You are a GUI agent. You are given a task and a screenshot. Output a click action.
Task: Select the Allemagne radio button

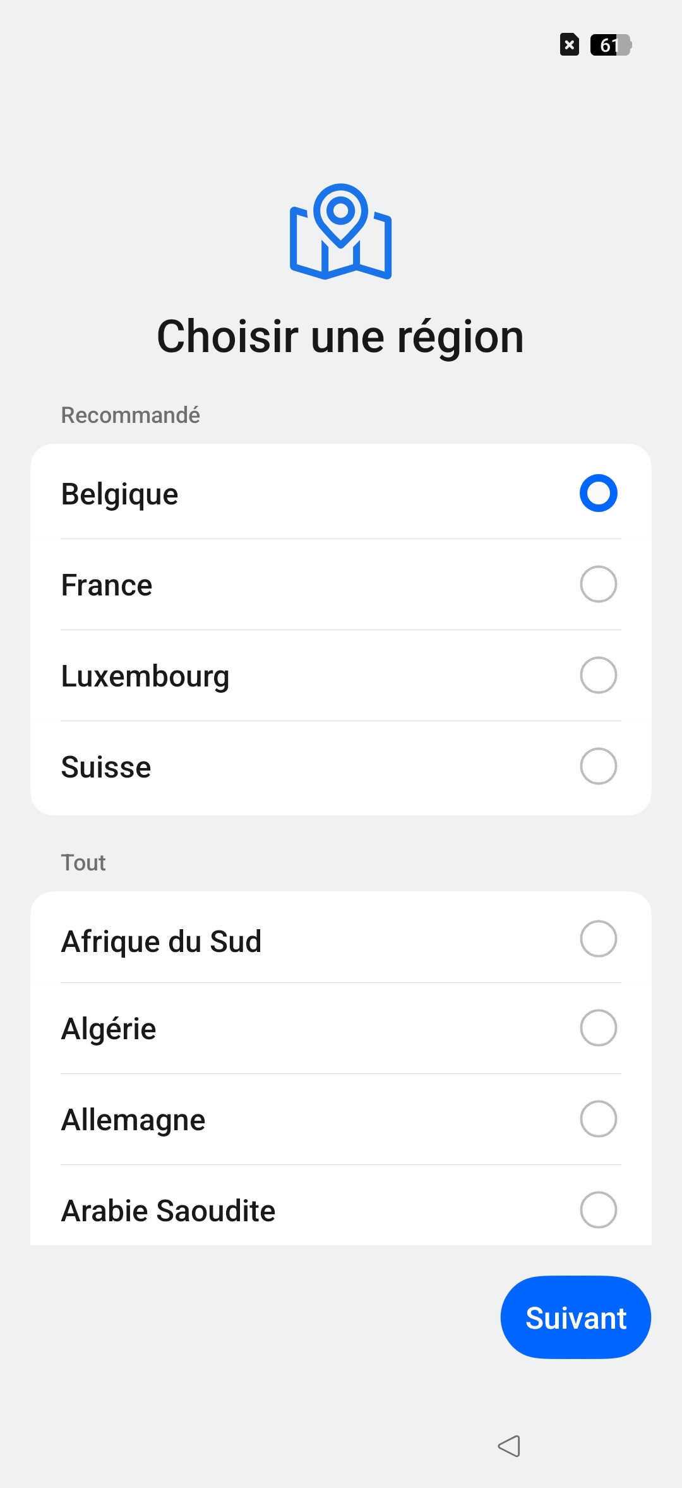[x=598, y=1119]
